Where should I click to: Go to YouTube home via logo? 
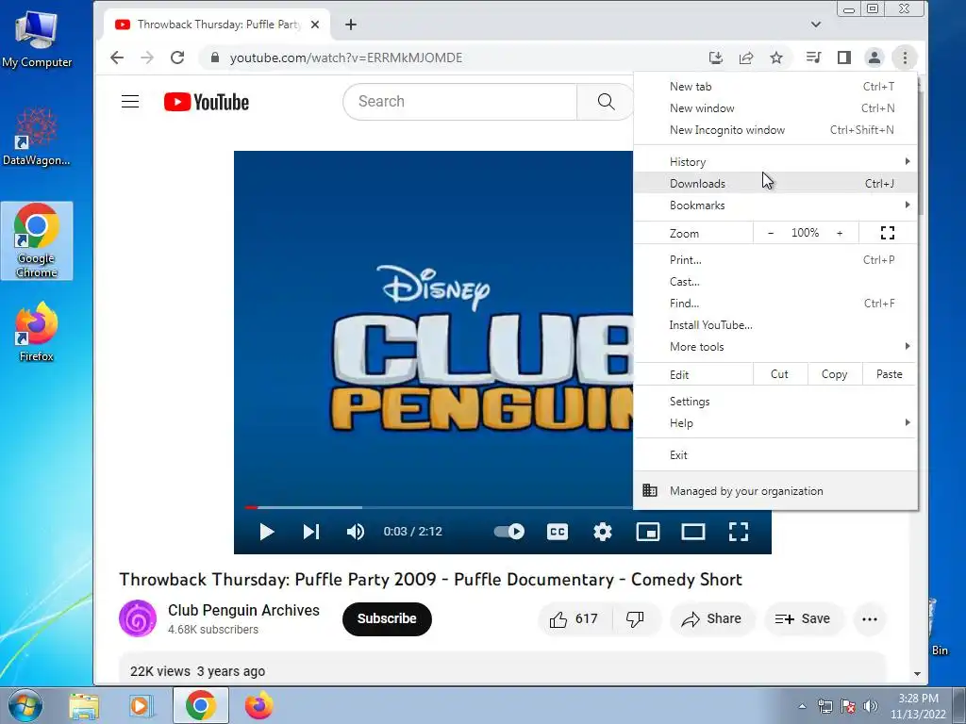207,102
